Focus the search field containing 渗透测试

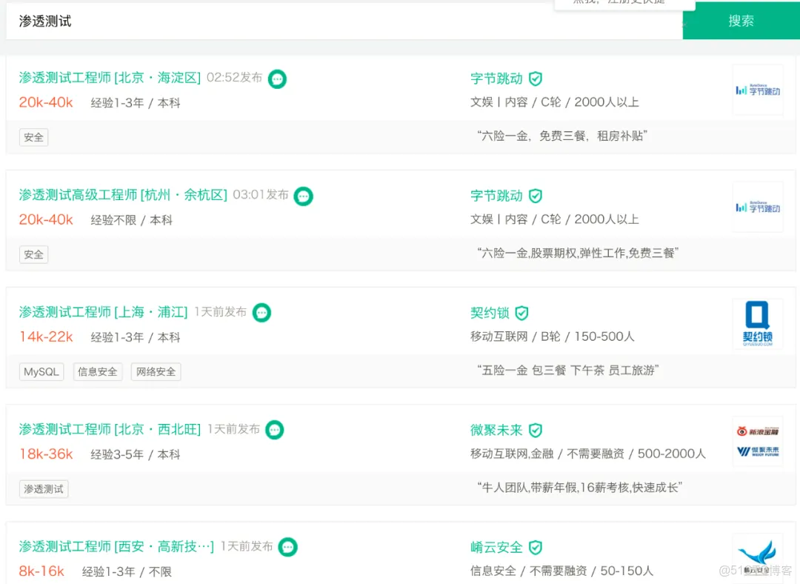point(344,21)
